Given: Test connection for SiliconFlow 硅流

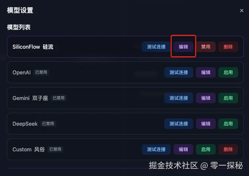Looking at the screenshot, I should click(156, 47).
